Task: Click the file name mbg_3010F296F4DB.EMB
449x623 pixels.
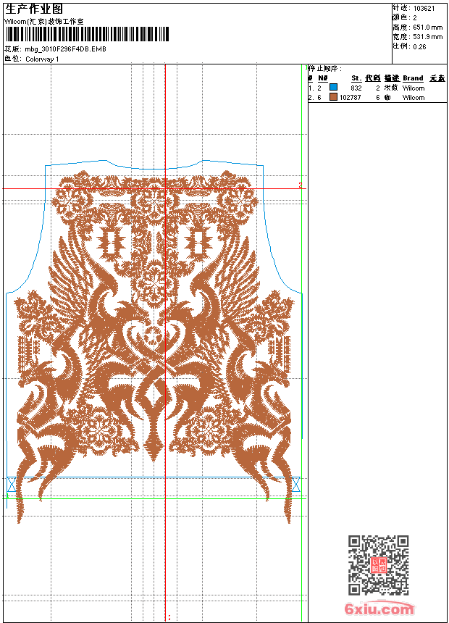Action: coord(65,49)
